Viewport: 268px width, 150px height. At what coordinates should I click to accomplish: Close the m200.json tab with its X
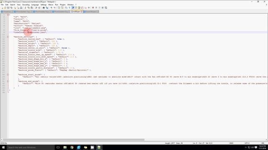coord(82,12)
